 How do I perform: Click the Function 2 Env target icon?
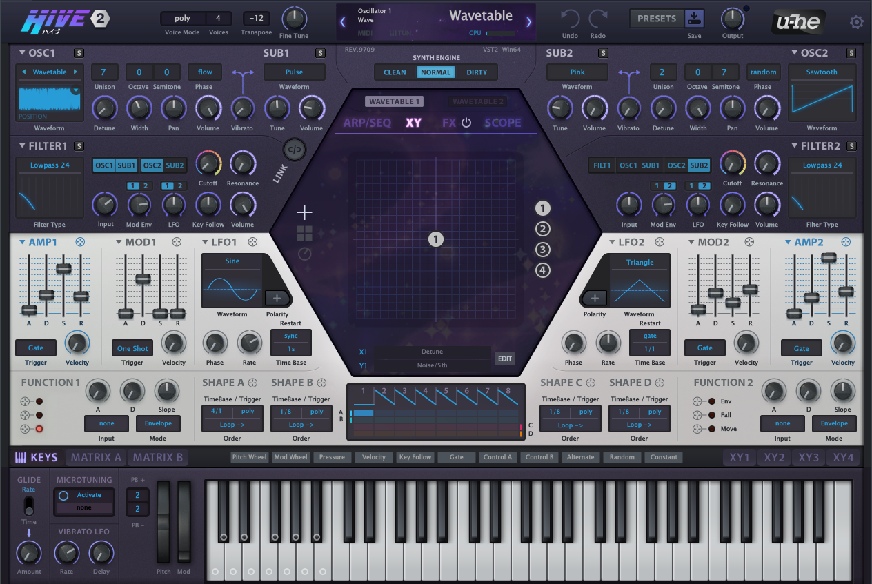pos(699,401)
